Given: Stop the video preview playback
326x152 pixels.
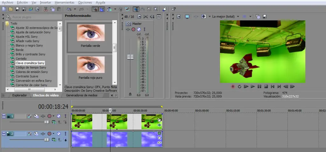Looking at the screenshot, I should tap(266, 86).
